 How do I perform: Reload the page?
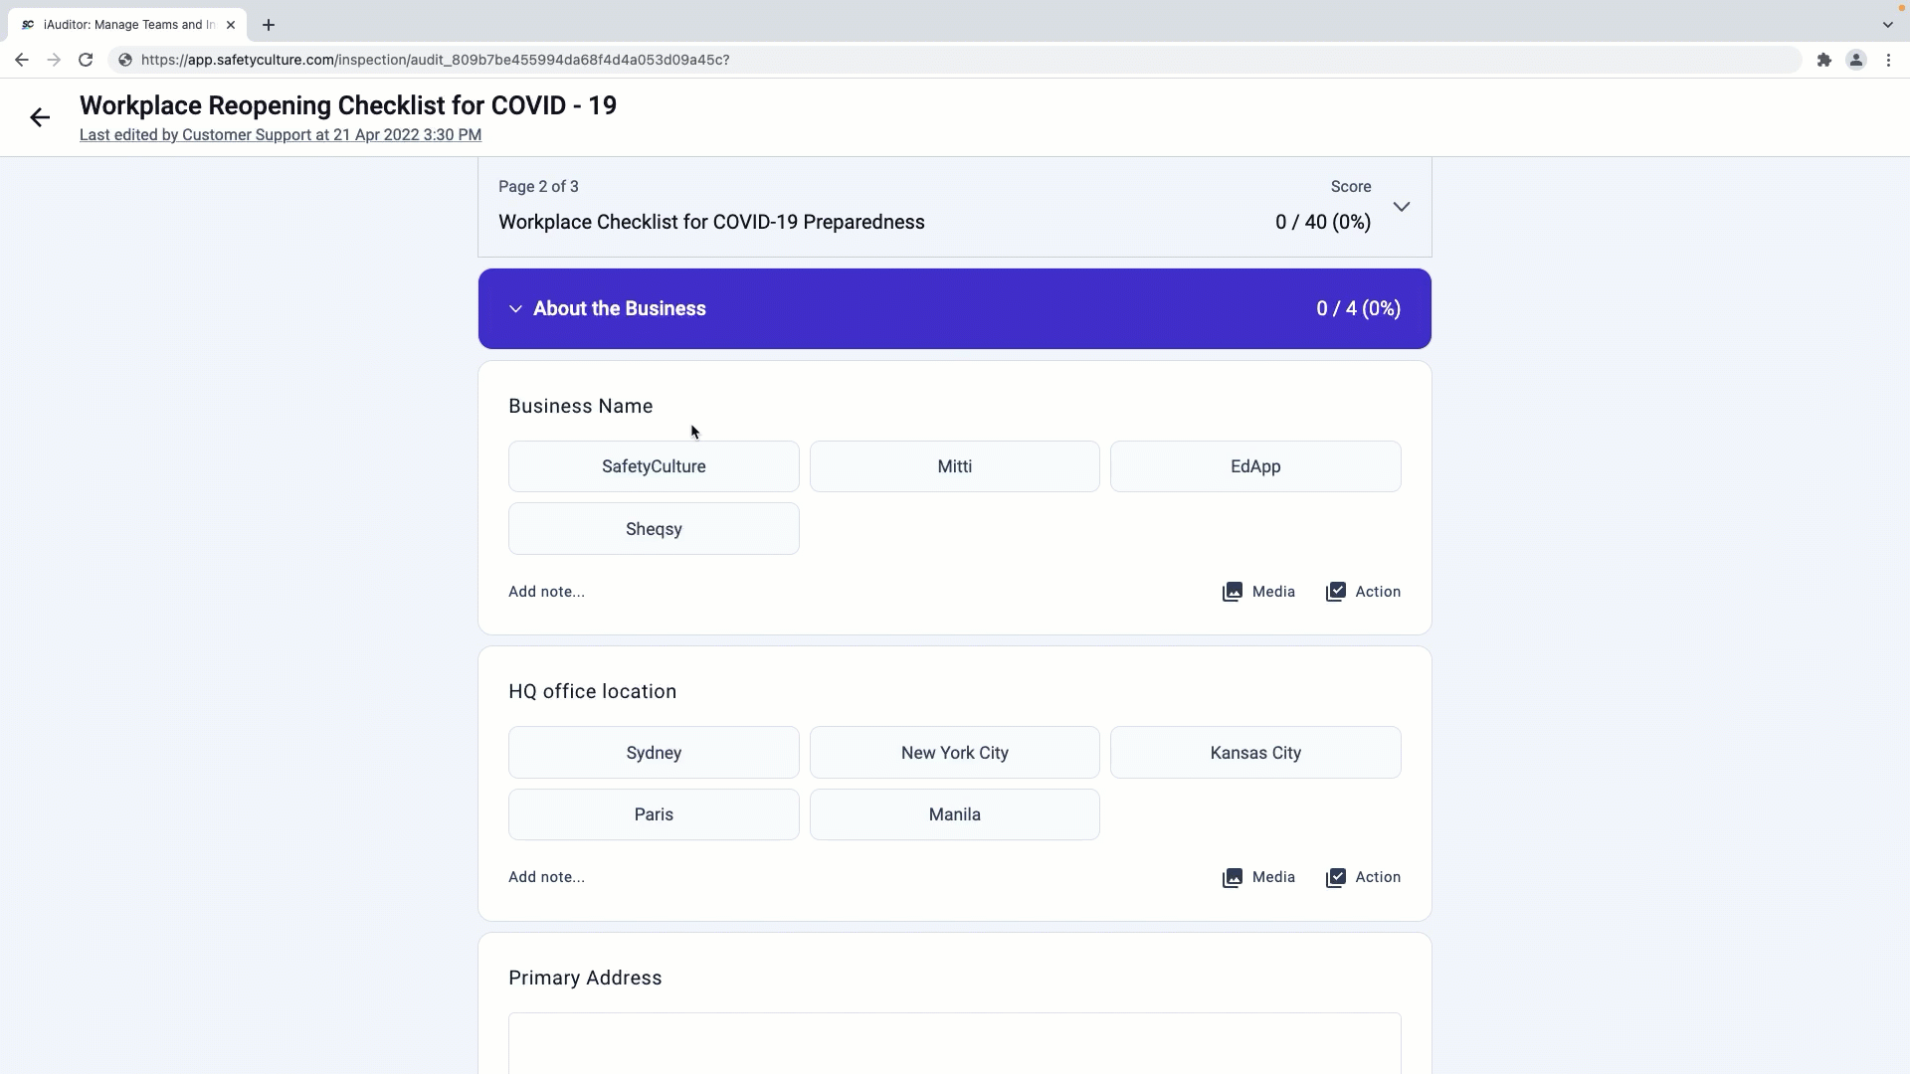click(x=86, y=60)
